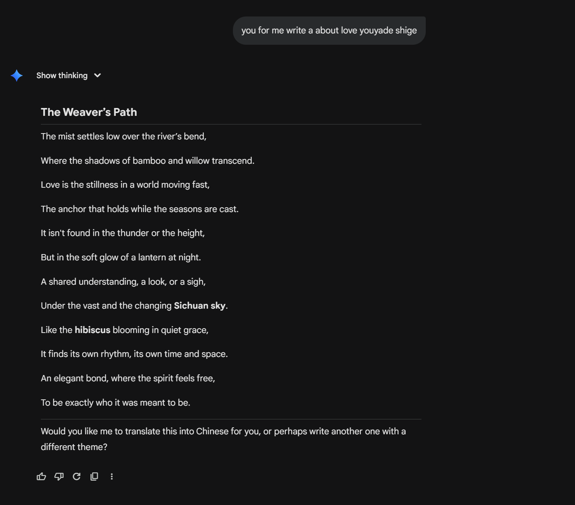Open the three-dot more options menu
The width and height of the screenshot is (575, 505).
point(112,476)
